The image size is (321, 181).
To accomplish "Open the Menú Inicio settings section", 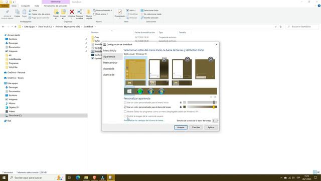I will pyautogui.click(x=110, y=50).
